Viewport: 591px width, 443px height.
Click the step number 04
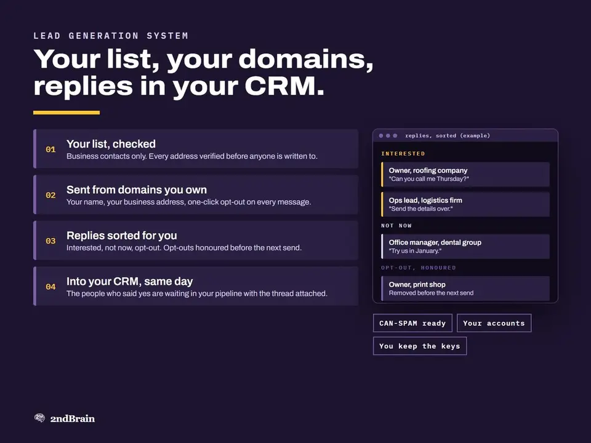[50, 287]
